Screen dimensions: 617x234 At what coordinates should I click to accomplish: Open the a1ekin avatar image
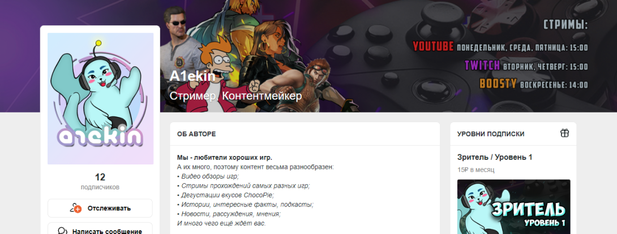[x=100, y=98]
